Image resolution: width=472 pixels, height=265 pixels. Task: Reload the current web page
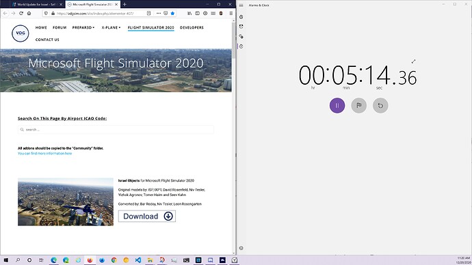(21, 13)
